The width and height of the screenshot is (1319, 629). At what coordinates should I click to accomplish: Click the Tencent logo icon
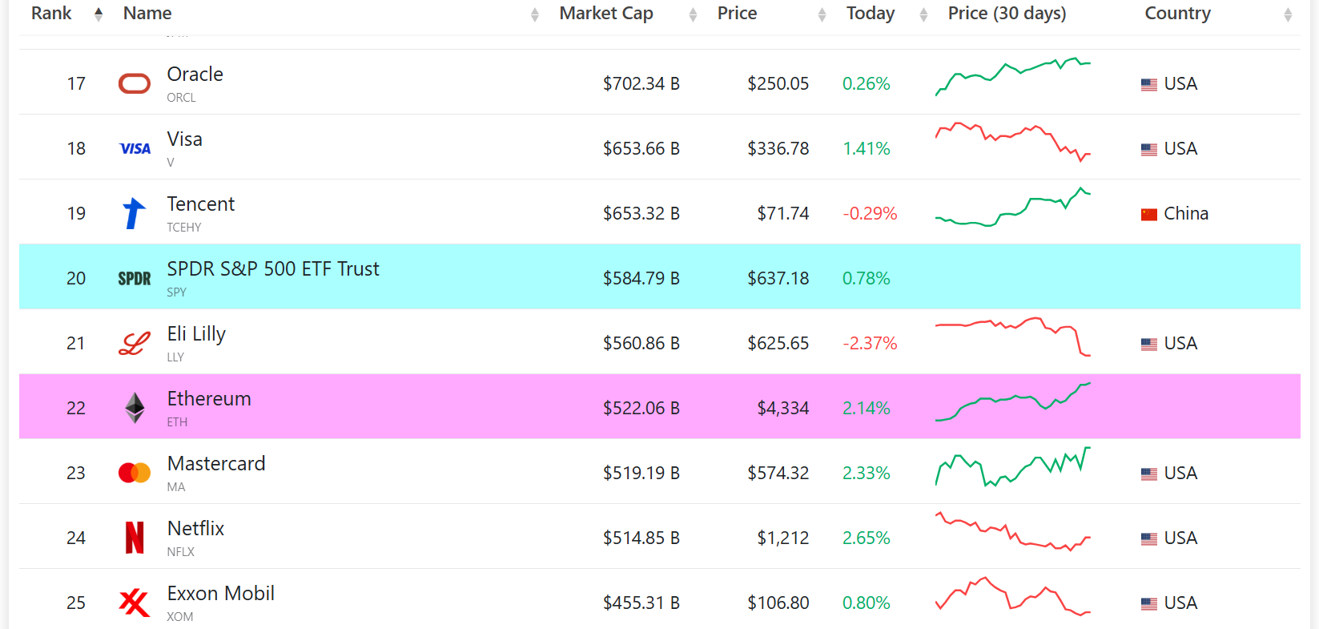135,214
